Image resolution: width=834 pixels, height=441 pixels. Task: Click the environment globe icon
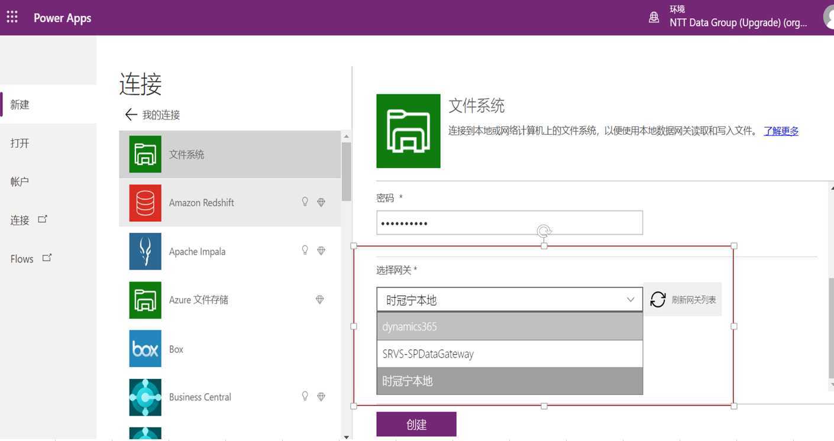click(x=654, y=17)
